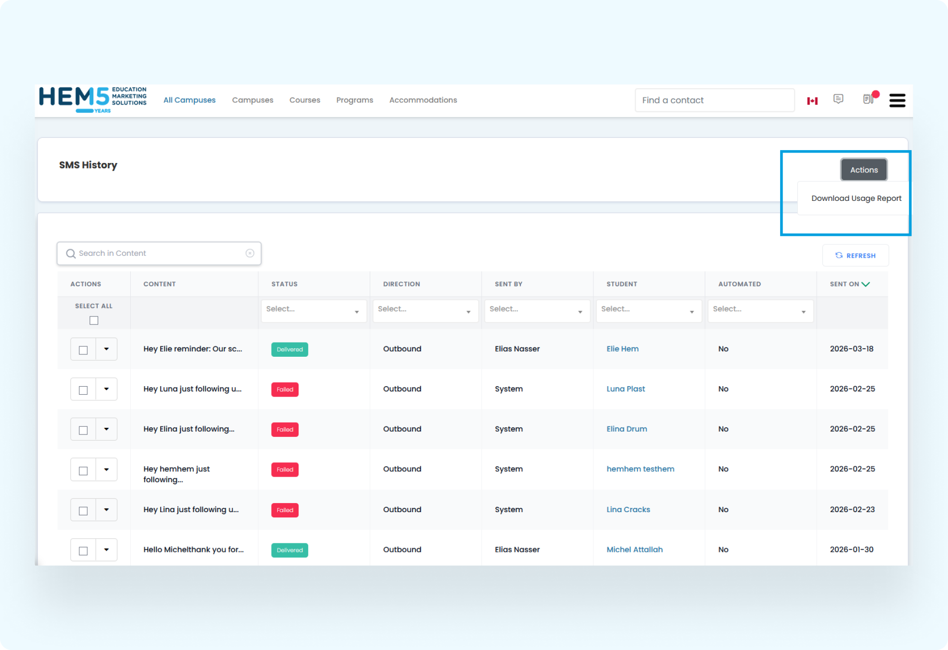
Task: Choose Download Usage Report menu entry
Action: 856,199
